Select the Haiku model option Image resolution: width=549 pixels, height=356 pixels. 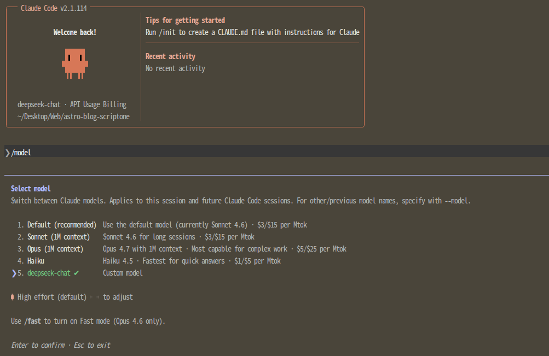tap(36, 261)
